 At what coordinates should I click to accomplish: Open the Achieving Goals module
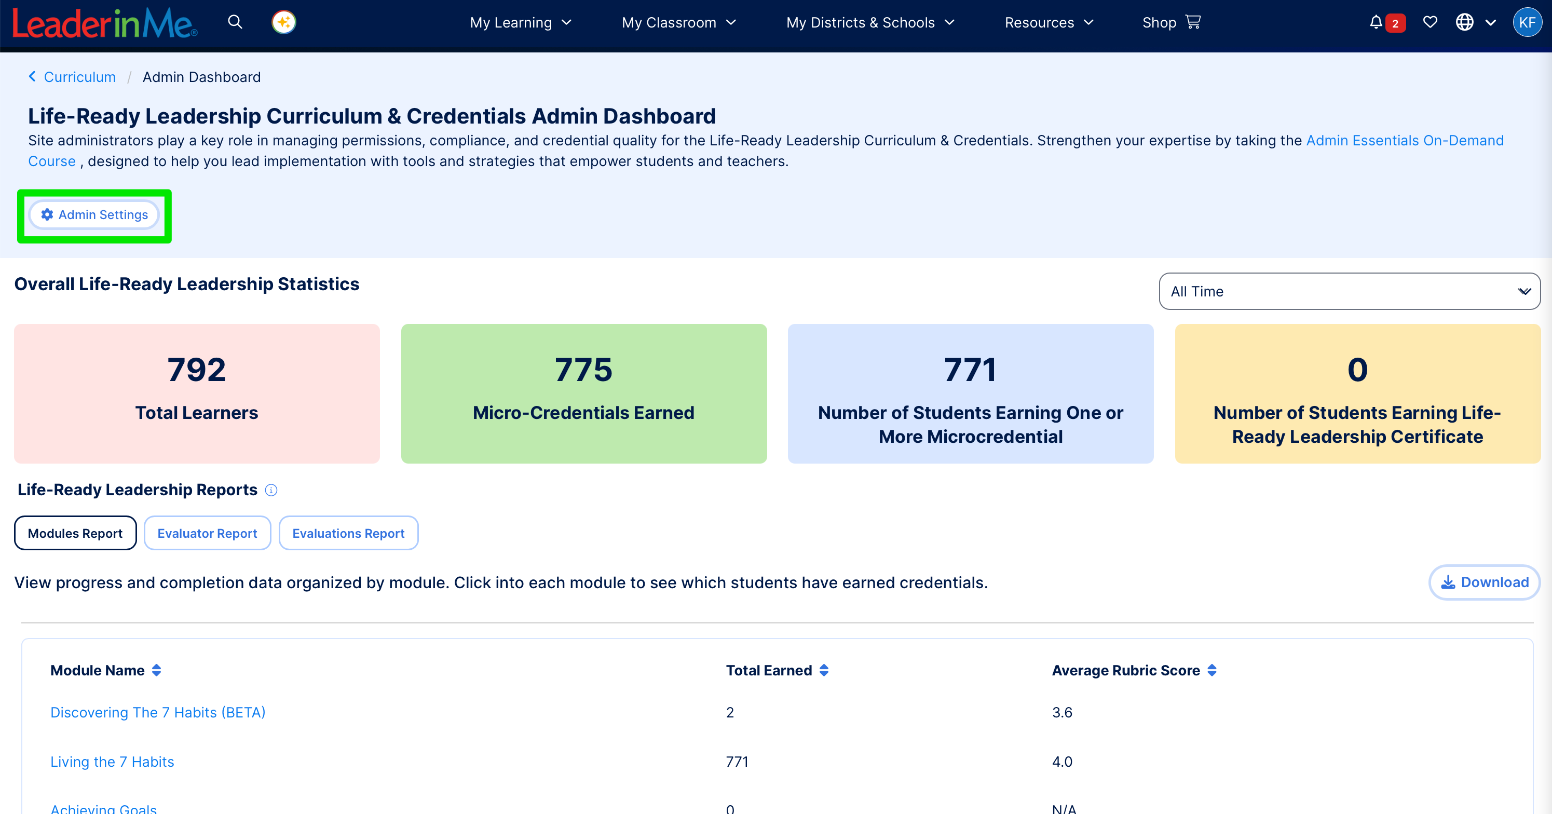click(104, 809)
